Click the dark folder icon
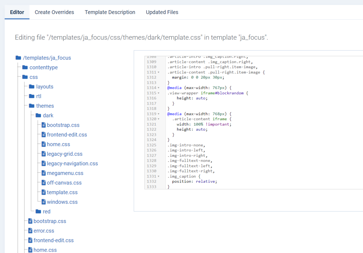Image resolution: width=363 pixels, height=253 pixels. coord(38,115)
